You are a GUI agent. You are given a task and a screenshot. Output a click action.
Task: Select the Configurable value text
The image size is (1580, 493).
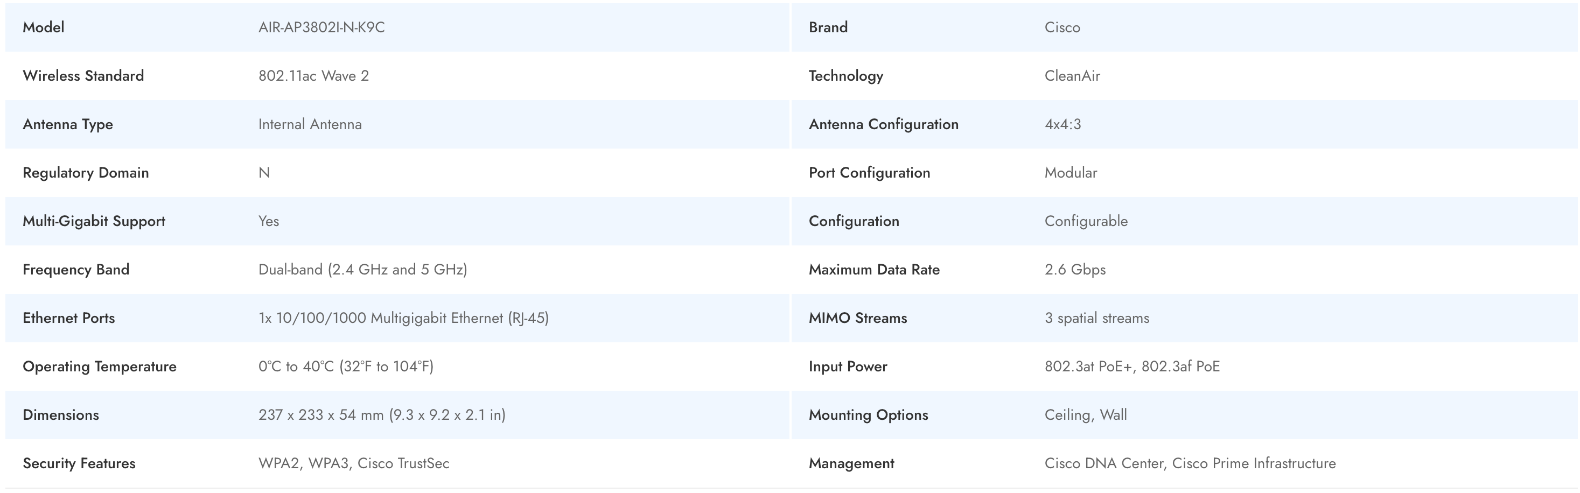click(x=1086, y=221)
